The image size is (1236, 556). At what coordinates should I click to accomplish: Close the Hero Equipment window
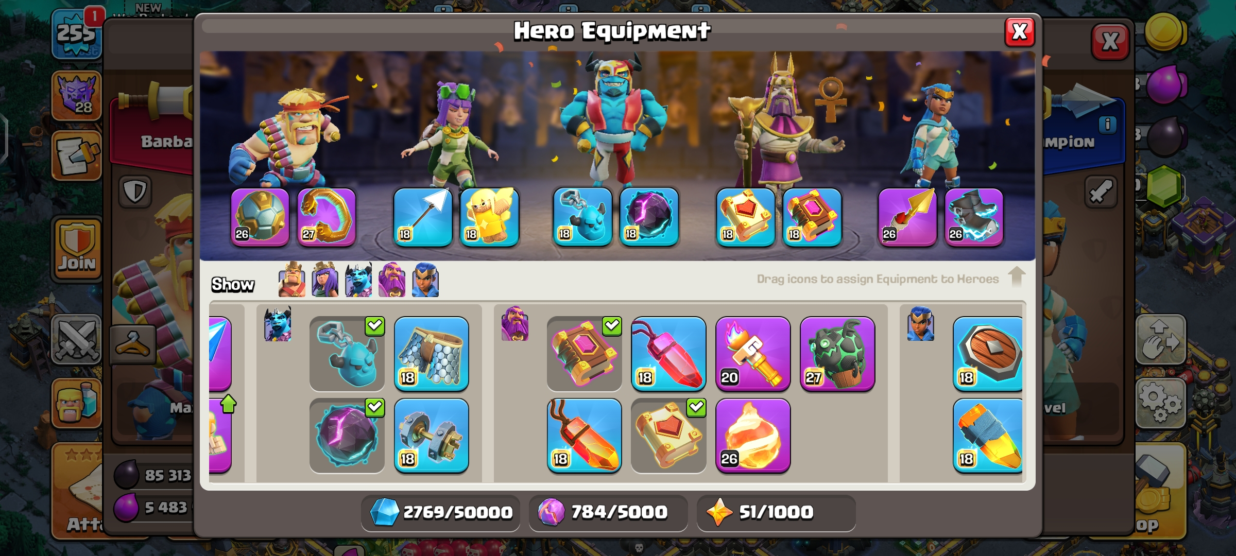coord(1020,32)
